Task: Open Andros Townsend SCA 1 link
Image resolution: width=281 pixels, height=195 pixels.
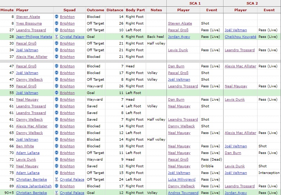Action: pyautogui.click(x=183, y=193)
